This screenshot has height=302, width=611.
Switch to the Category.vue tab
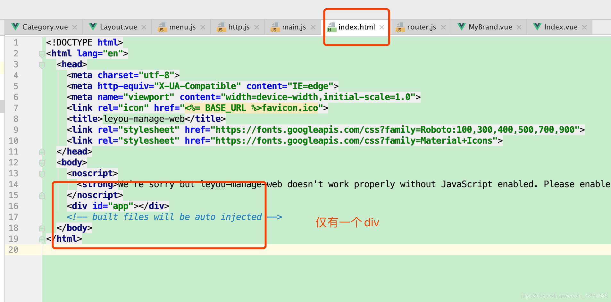(x=45, y=27)
